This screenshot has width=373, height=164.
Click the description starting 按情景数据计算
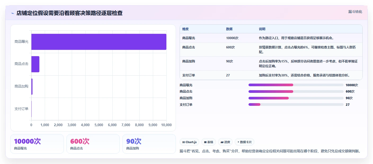pos(308,50)
